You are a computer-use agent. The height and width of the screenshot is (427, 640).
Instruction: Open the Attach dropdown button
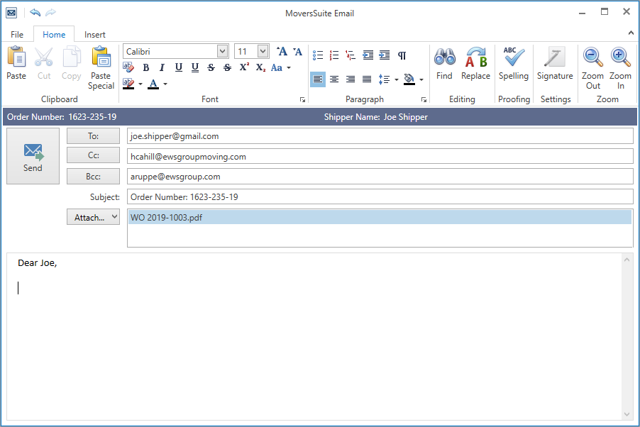coord(93,218)
